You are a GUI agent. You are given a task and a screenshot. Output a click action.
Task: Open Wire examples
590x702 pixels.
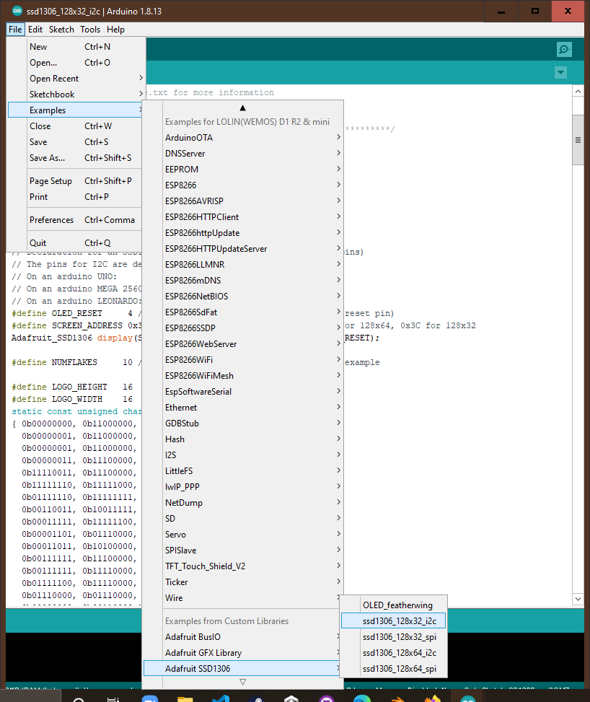coord(243,599)
